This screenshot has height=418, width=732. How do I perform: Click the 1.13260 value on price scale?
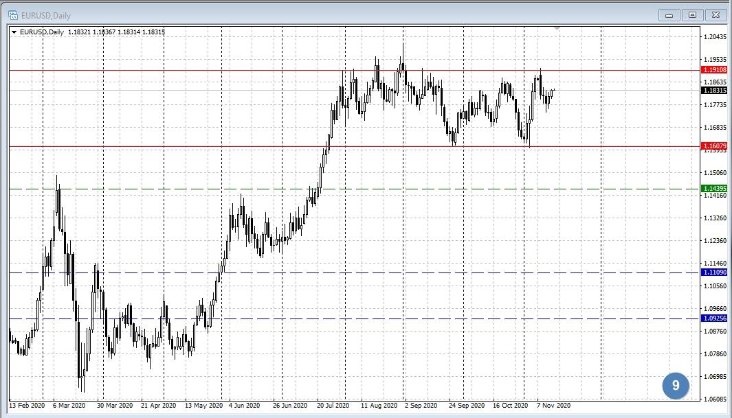click(x=716, y=218)
